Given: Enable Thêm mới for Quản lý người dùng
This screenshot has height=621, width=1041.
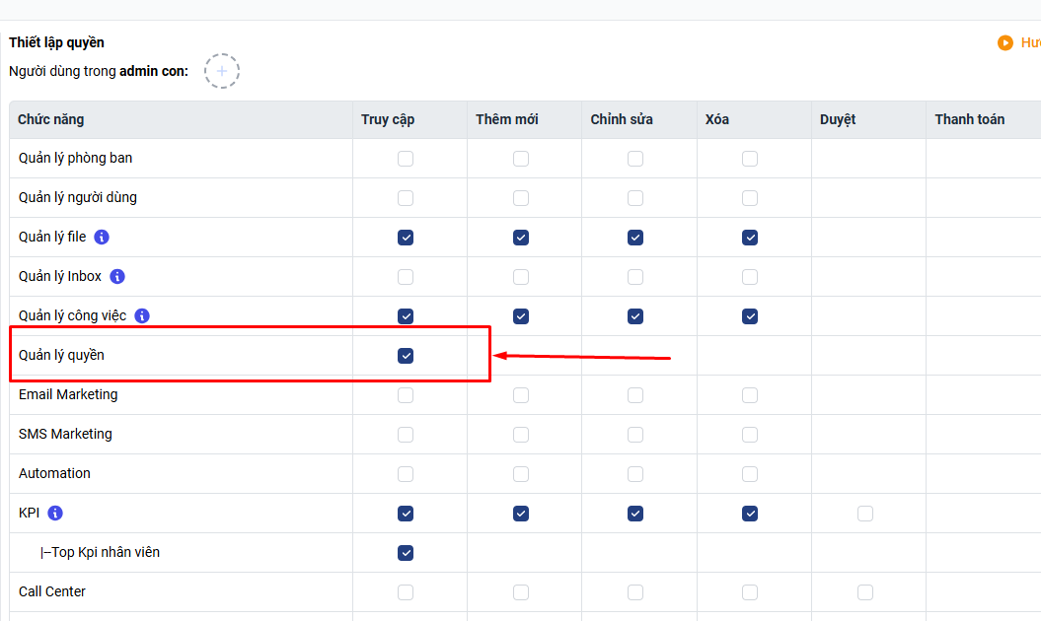Looking at the screenshot, I should click(521, 198).
